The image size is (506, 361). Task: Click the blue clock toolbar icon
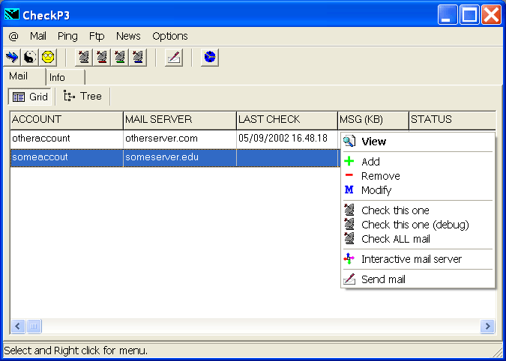(x=210, y=58)
